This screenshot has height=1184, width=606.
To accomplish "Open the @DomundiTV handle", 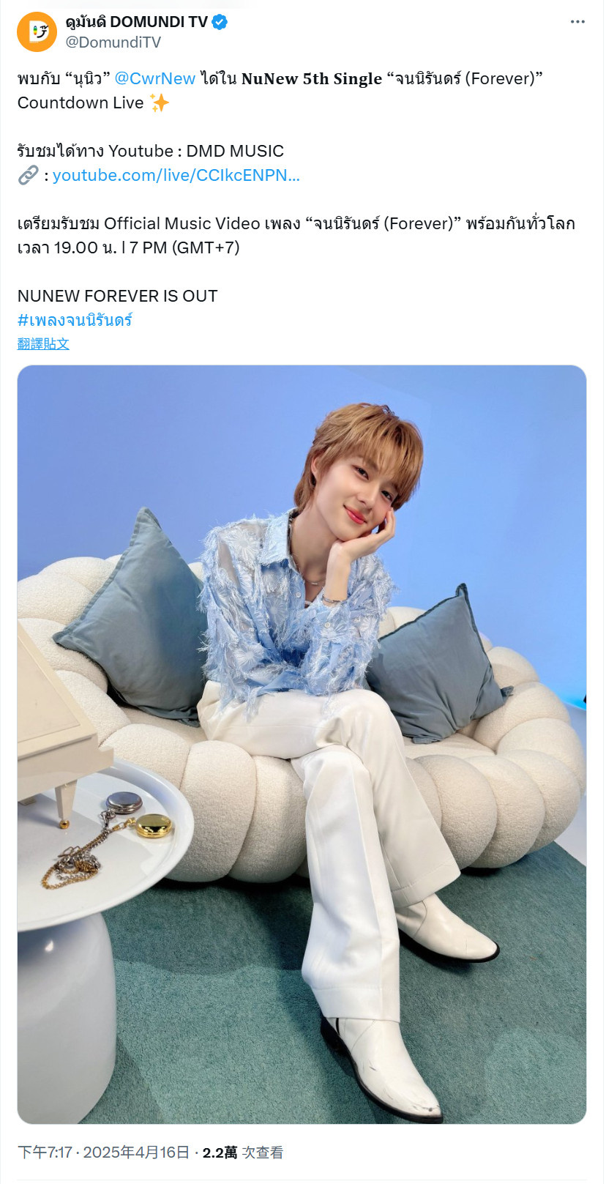I will coord(113,42).
